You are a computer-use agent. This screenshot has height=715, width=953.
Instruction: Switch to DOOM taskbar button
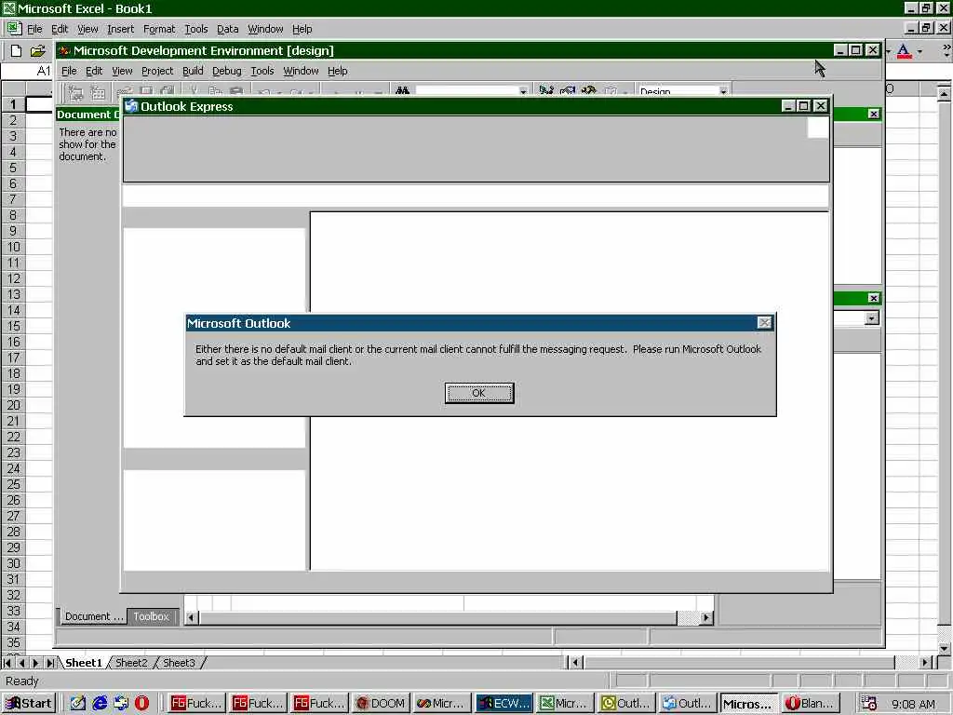(381, 703)
